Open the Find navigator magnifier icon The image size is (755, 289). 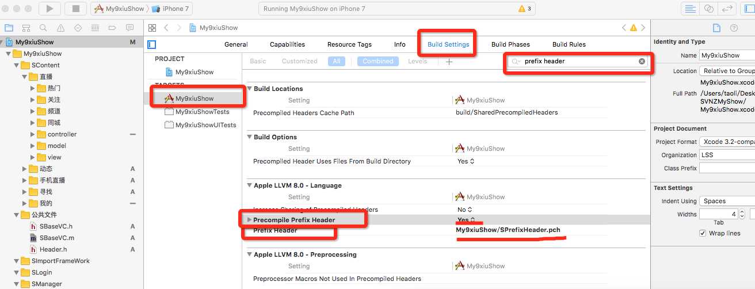click(43, 28)
